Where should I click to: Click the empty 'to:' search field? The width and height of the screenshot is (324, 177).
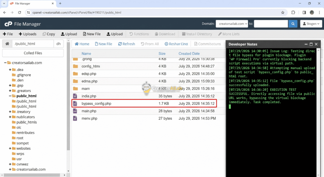(x=271, y=24)
